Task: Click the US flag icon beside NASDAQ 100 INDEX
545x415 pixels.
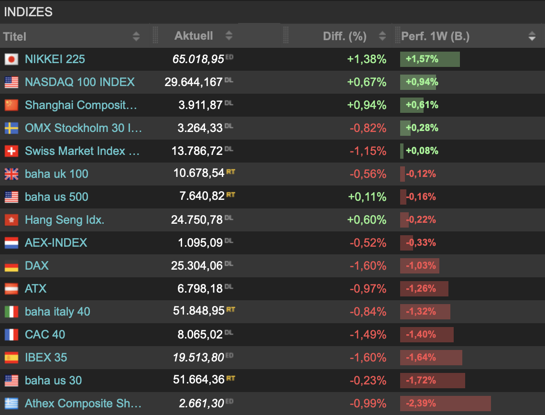Action: 11,82
